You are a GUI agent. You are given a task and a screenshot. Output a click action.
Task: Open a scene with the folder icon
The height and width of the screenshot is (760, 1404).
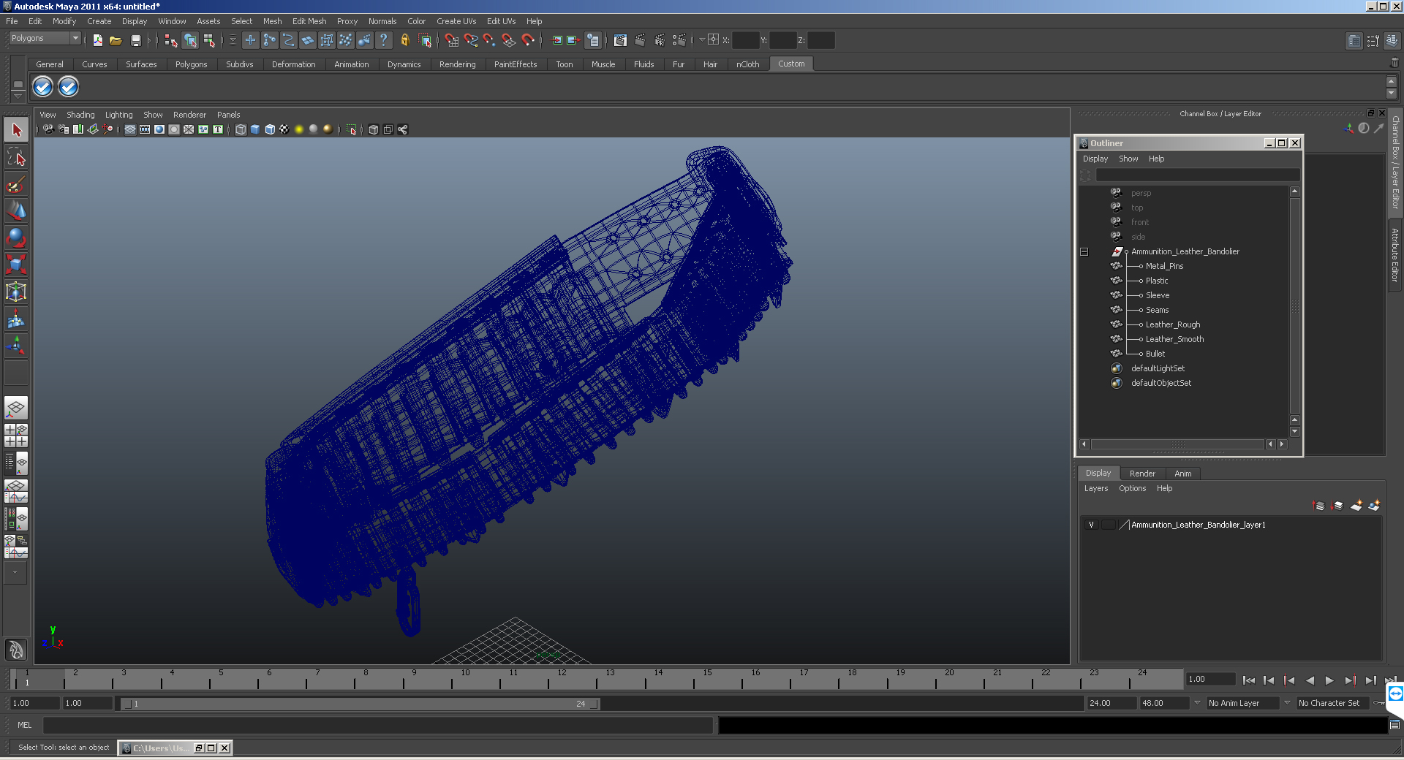click(x=116, y=40)
